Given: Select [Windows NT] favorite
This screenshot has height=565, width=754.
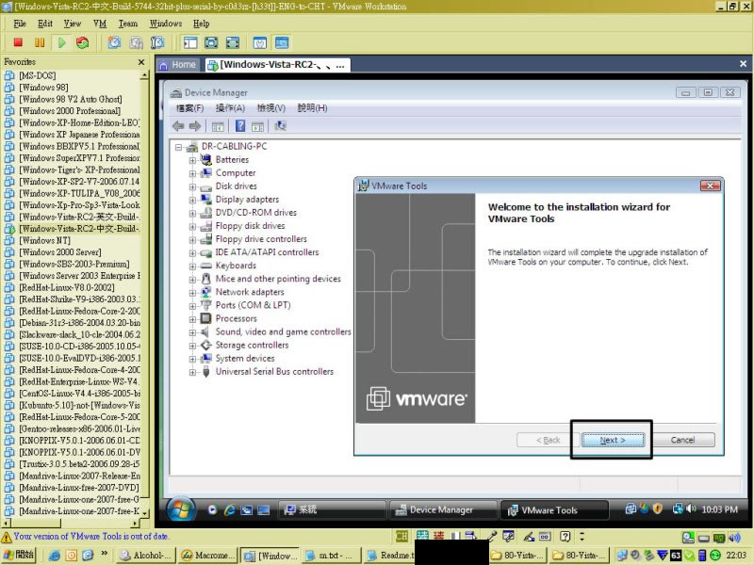Looking at the screenshot, I should coord(44,240).
